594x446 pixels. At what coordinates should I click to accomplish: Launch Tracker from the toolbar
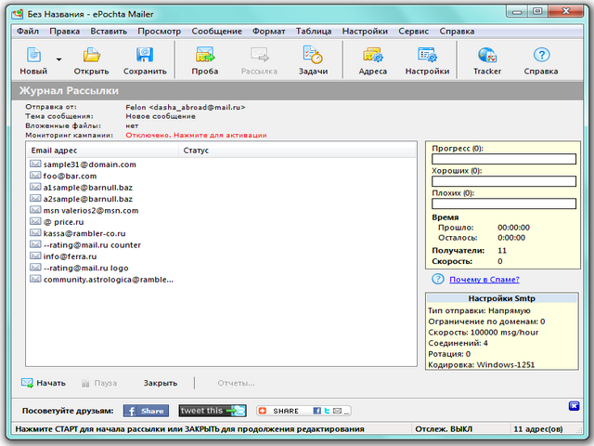[x=487, y=56]
